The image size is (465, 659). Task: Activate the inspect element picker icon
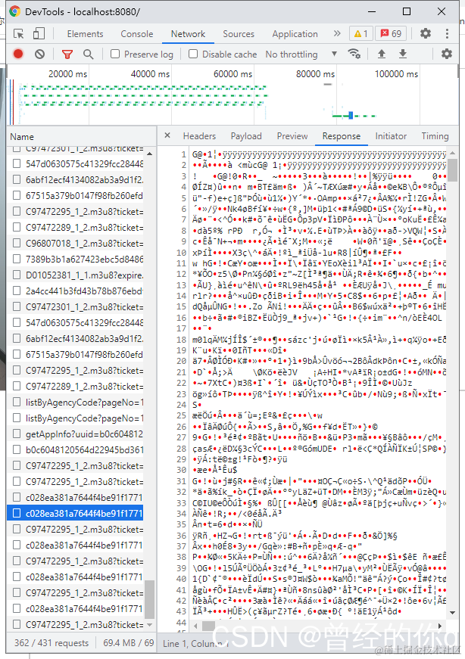[x=18, y=33]
